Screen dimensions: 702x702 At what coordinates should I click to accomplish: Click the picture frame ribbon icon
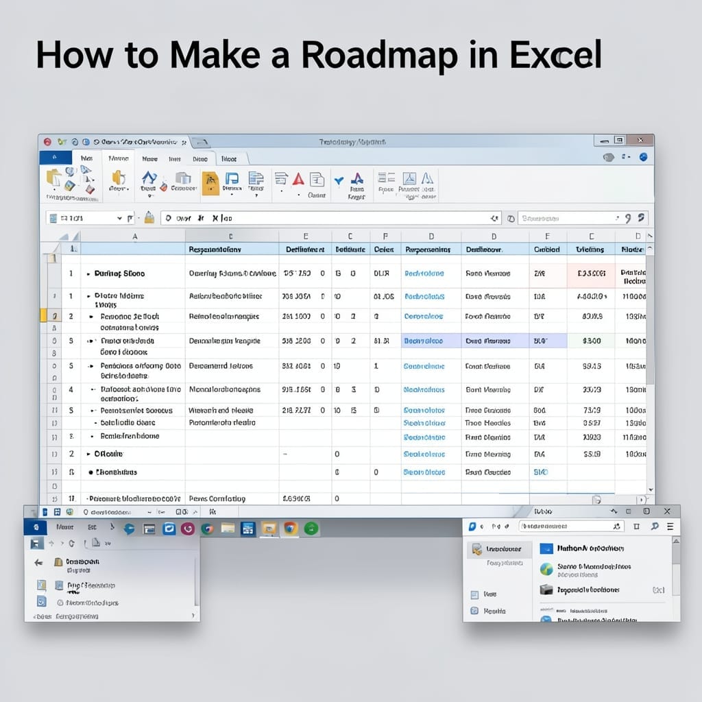409,179
